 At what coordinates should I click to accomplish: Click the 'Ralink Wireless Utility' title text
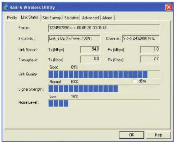[x=32, y=8]
